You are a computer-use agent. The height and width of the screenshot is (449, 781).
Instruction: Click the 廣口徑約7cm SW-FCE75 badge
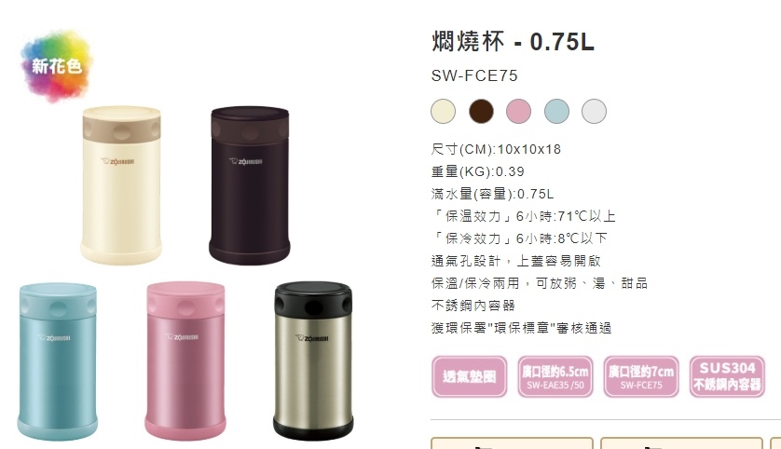(641, 377)
